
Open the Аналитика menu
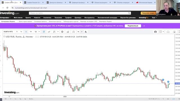(x=47, y=18)
